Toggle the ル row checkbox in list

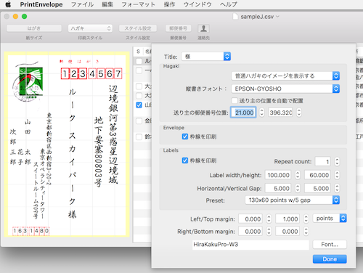pos(139,61)
